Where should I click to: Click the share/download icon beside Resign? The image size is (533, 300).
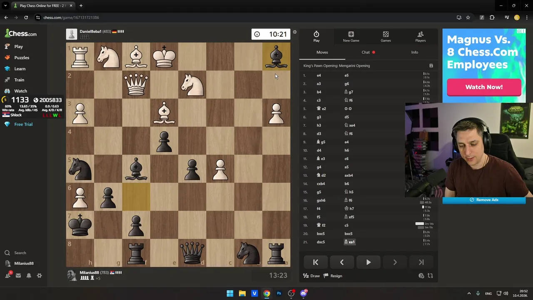pos(421,276)
